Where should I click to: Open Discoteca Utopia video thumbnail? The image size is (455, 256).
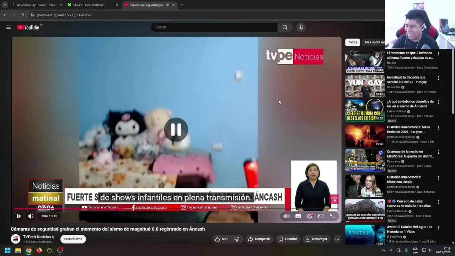365,186
